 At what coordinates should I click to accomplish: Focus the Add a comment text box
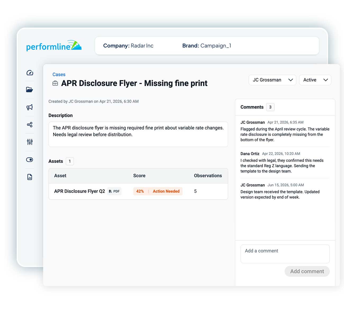click(x=285, y=254)
